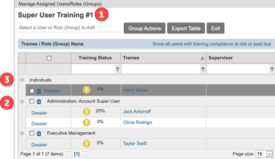
Task: Open Olivia Rodrigo trainee link
Action: click(137, 122)
